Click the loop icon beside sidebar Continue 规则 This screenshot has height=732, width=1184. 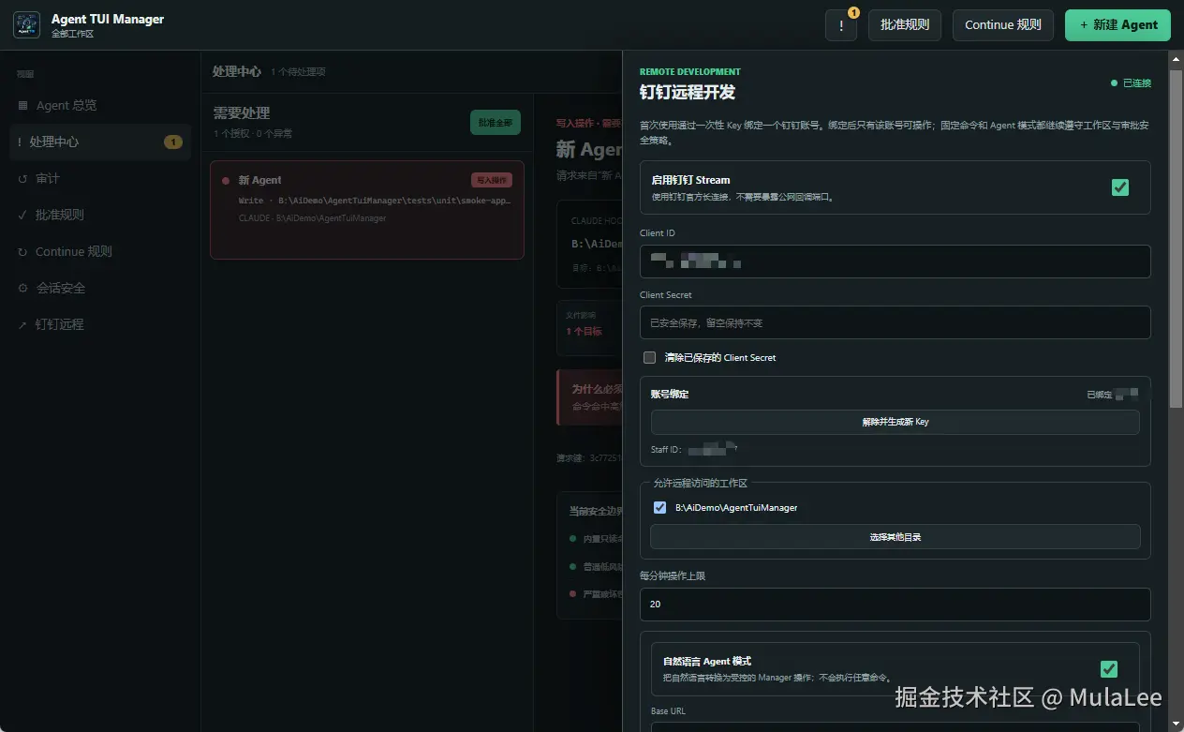point(22,251)
